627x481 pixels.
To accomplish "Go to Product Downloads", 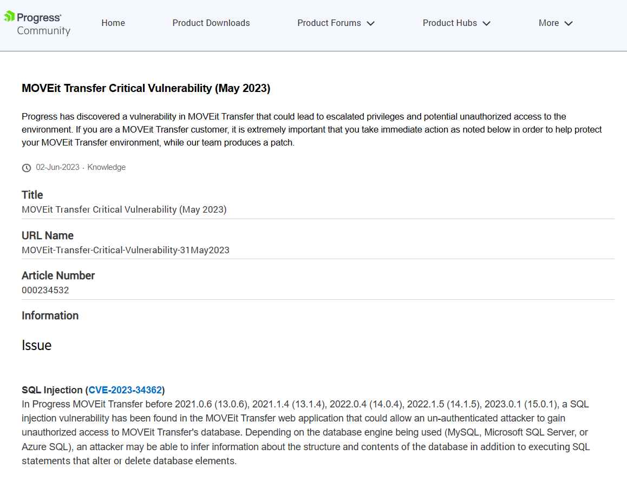I will click(211, 23).
